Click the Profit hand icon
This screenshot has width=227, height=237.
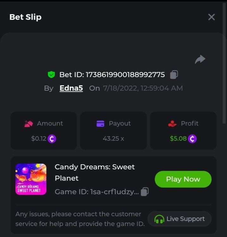(x=172, y=124)
